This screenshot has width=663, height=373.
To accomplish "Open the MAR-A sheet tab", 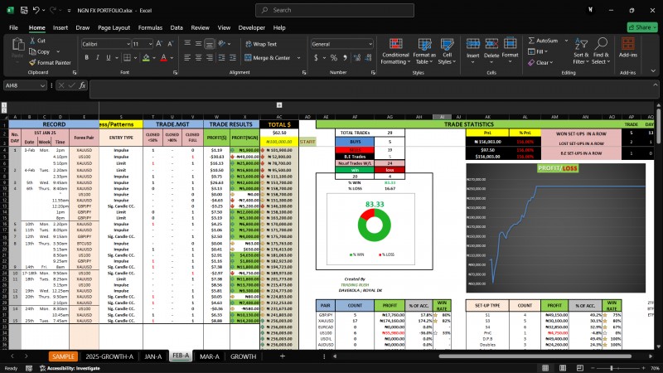I will (210, 356).
